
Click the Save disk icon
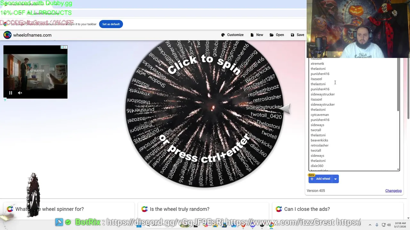click(292, 35)
